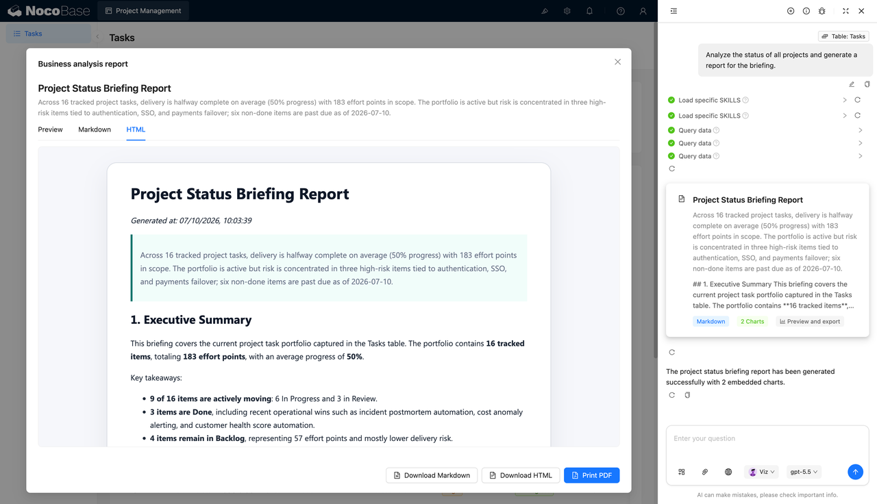877x504 pixels.
Task: Click the 'Generated at: 07/10/2026, 10:03:39' line
Action: tap(191, 220)
